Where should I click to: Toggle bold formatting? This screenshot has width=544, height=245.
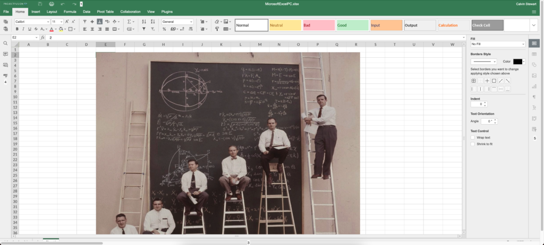tap(17, 29)
